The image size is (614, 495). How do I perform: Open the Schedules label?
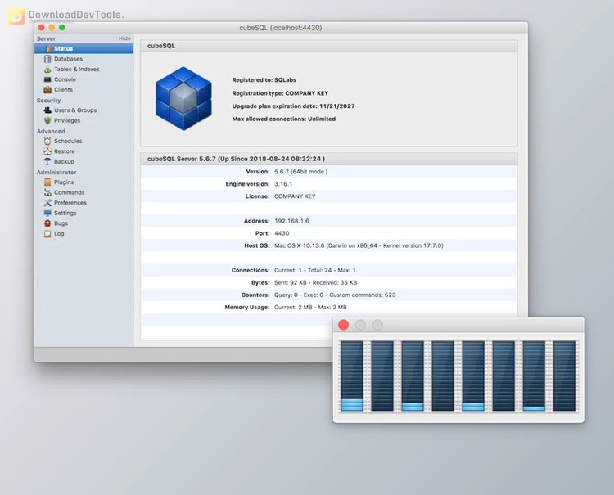(68, 141)
